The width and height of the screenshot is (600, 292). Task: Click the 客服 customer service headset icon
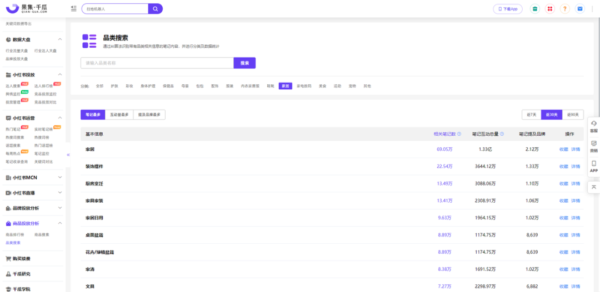coord(593,126)
